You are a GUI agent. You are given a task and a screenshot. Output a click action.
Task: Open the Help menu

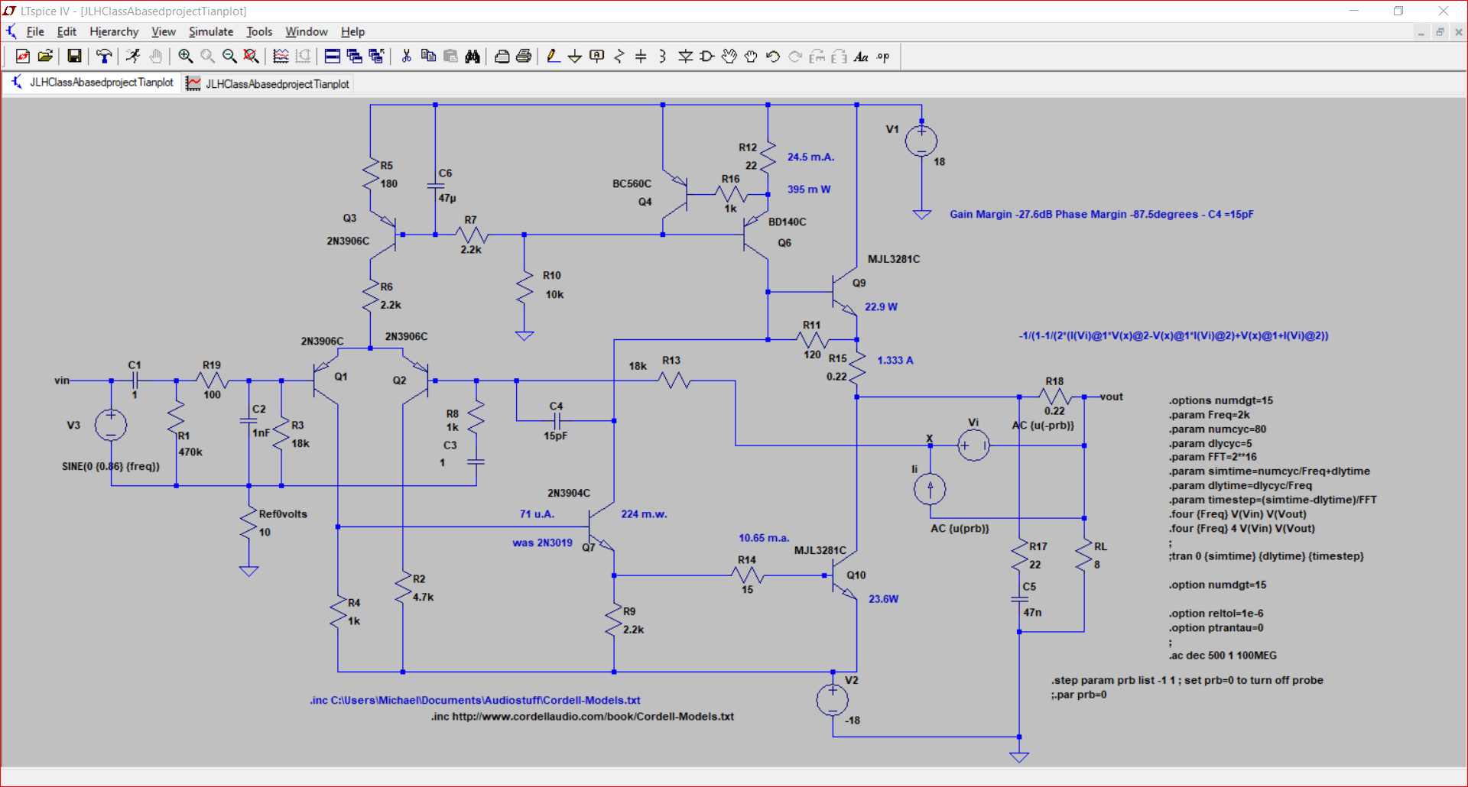[352, 31]
